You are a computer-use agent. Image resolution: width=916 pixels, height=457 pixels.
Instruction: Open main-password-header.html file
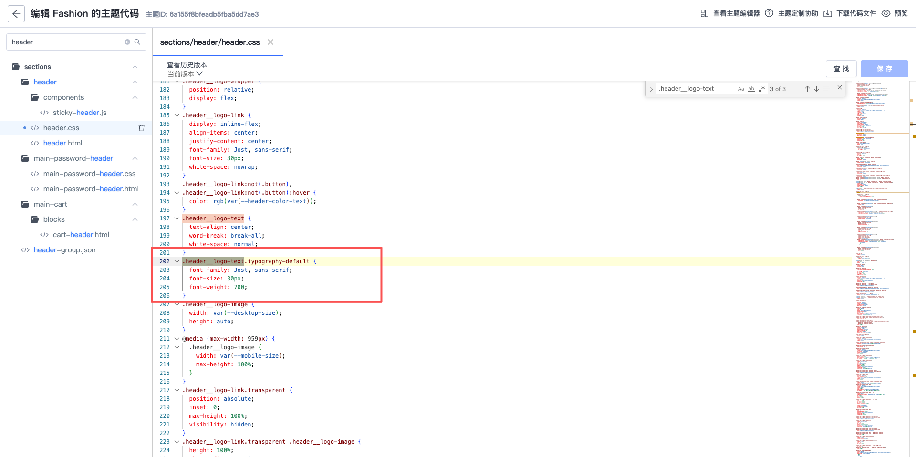pos(91,189)
